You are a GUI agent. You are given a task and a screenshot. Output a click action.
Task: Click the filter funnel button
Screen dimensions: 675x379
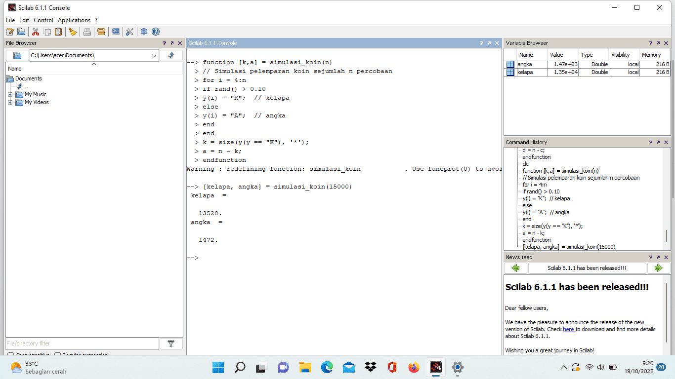pyautogui.click(x=171, y=343)
